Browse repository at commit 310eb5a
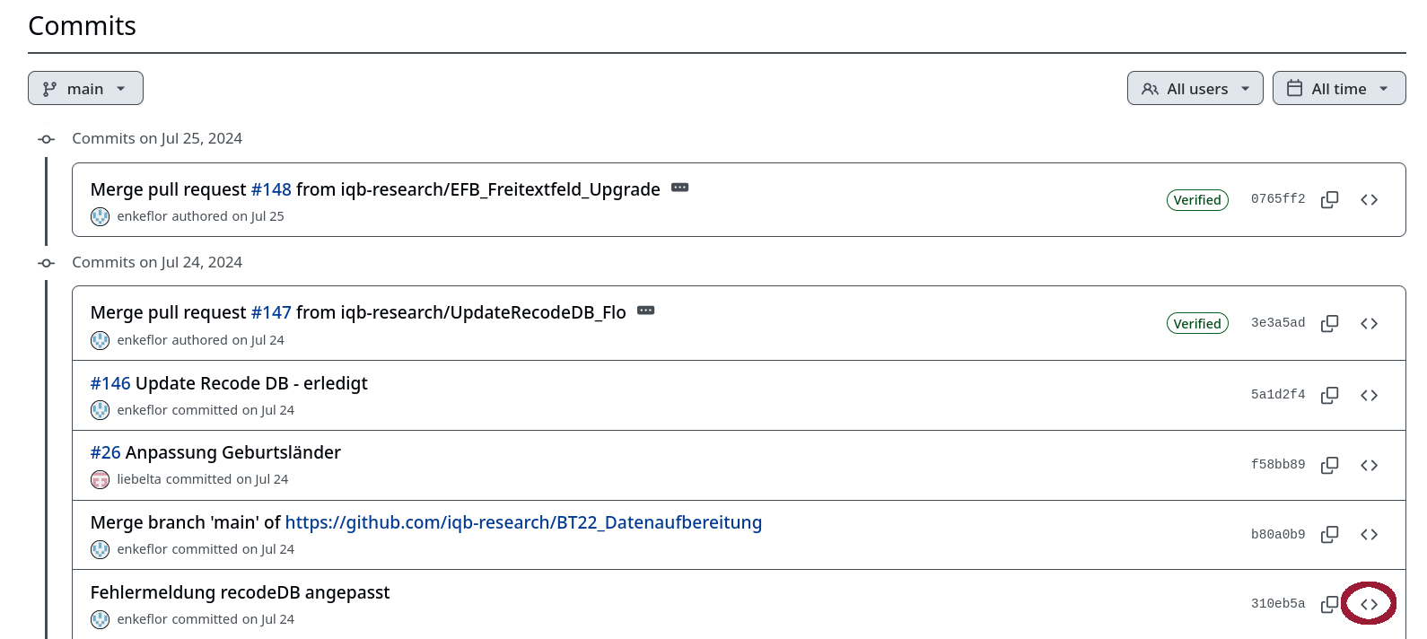The height and width of the screenshot is (639, 1427). 1369,604
